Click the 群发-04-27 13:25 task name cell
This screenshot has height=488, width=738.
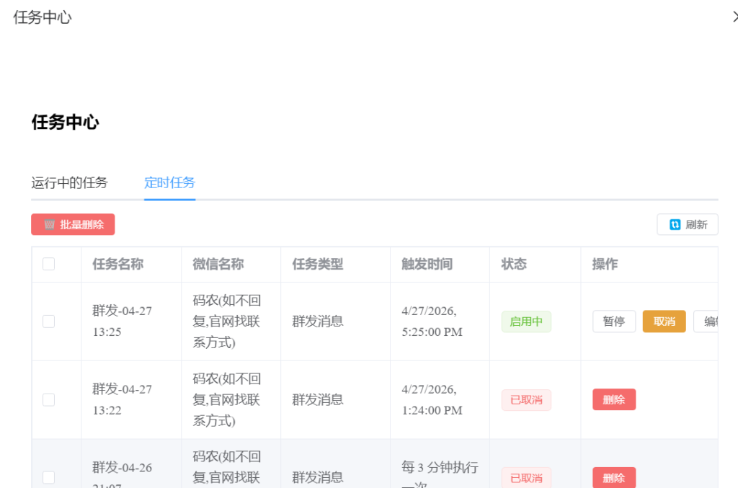[x=122, y=321]
